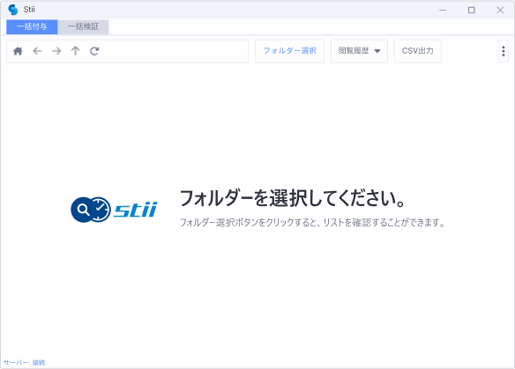Click the CSV出力 button
The width and height of the screenshot is (515, 369).
click(418, 51)
